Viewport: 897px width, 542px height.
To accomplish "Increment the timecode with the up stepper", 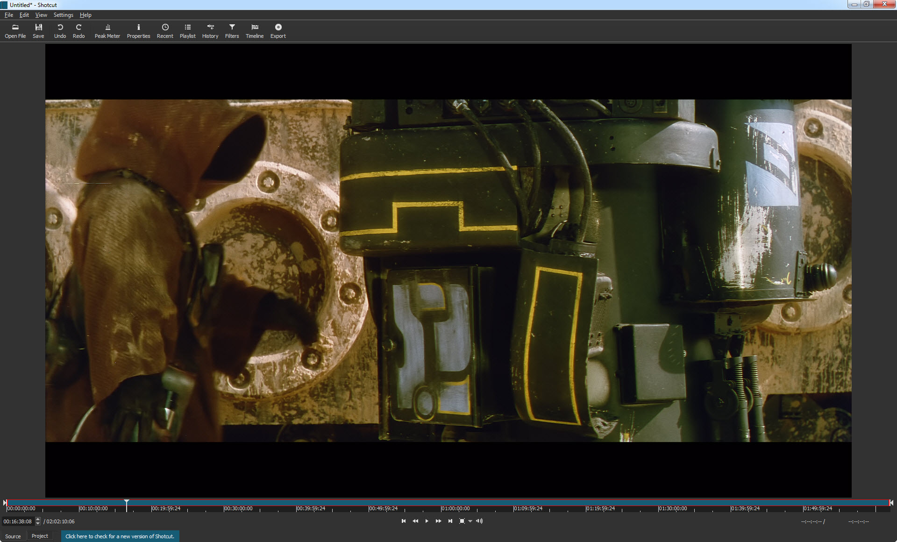I will click(x=38, y=519).
